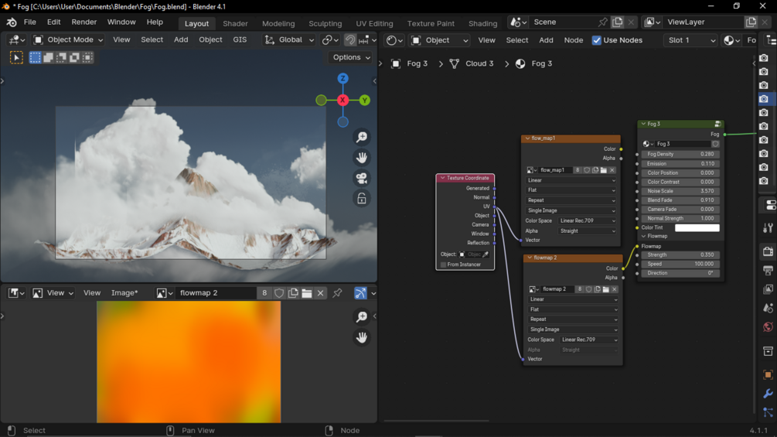777x437 pixels.
Task: Collapse the Flowmap panel in Fog 3 node
Action: click(x=644, y=237)
